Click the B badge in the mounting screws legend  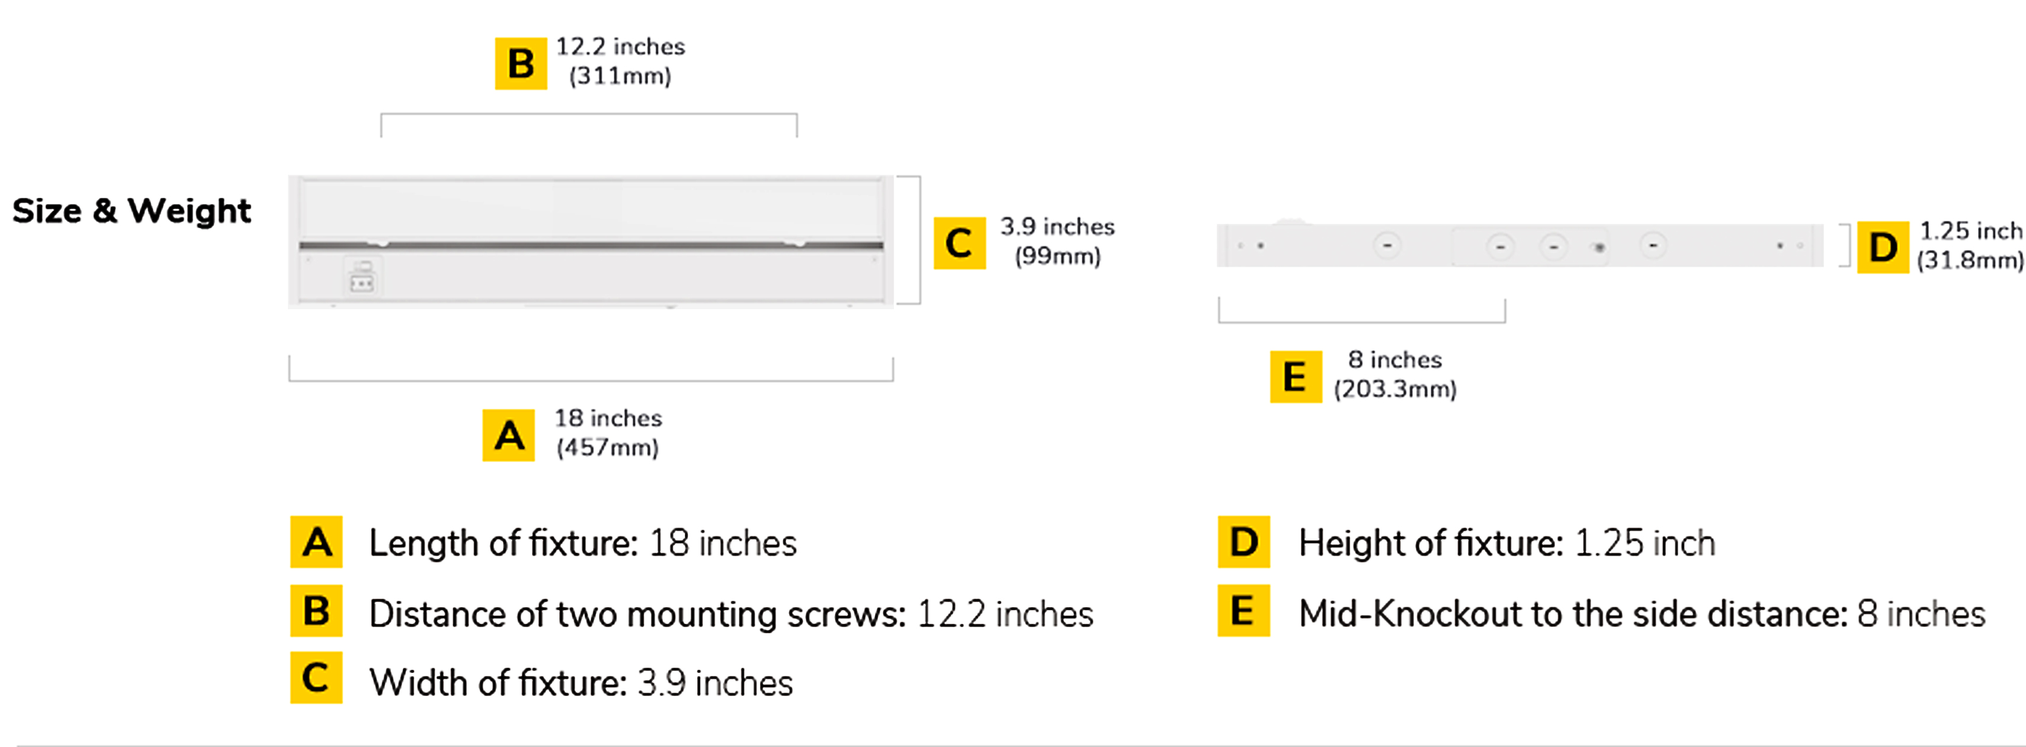pyautogui.click(x=316, y=610)
